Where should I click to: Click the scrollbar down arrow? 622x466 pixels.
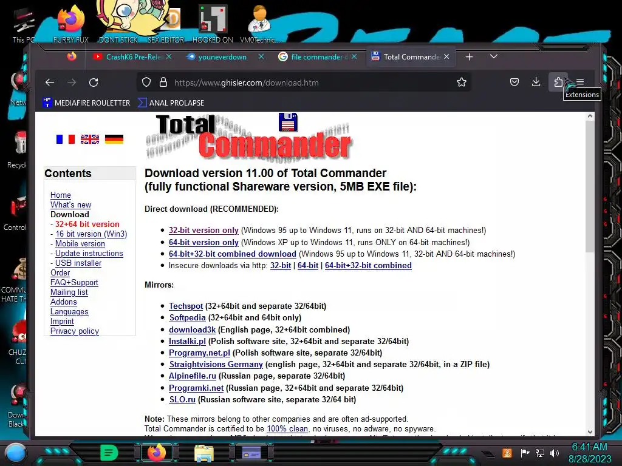tap(590, 432)
